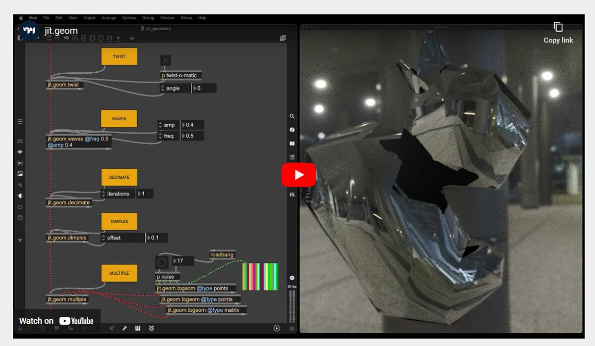This screenshot has height=346, width=595.
Task: Select the loadbang object
Action: point(222,255)
